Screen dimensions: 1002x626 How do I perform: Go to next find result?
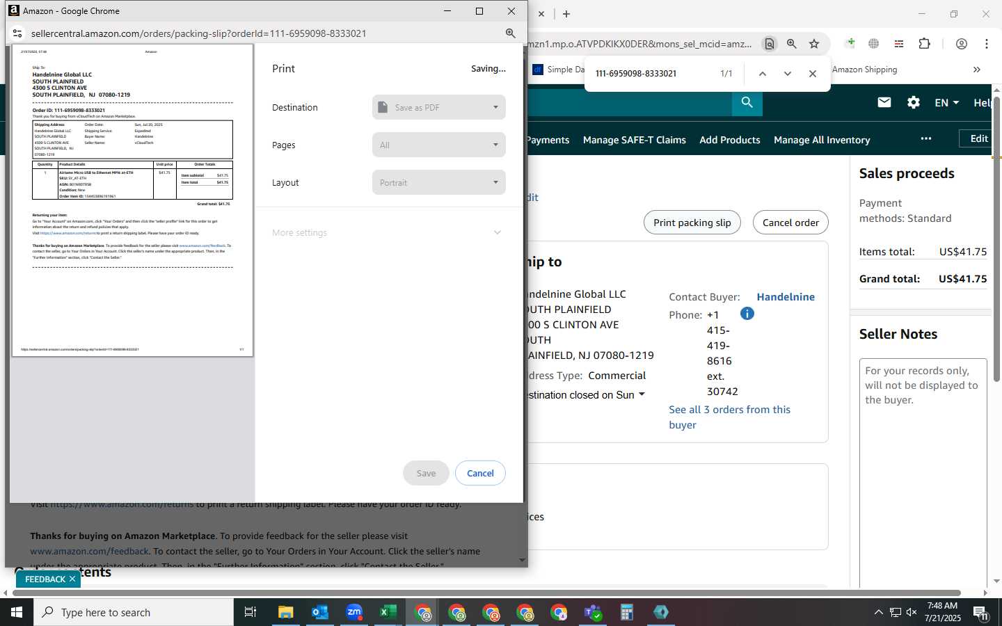[787, 74]
